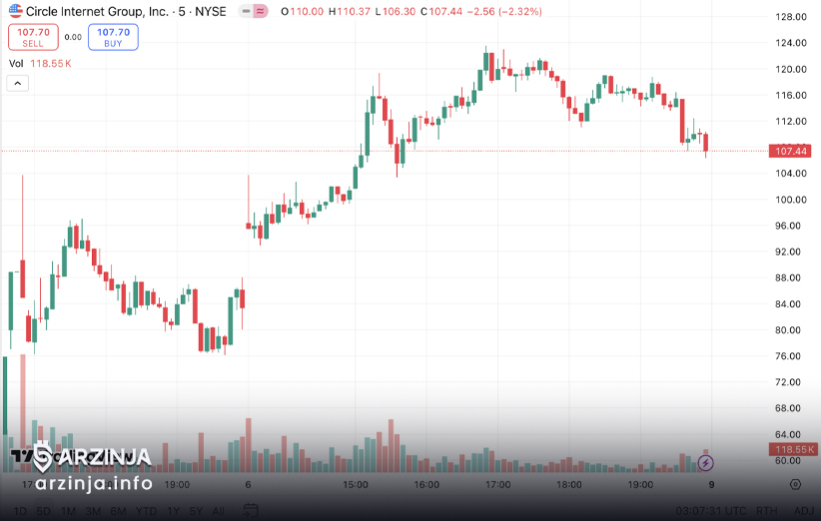Click the pink approximately-equal status pill
Image resolution: width=821 pixels, height=521 pixels.
(x=261, y=11)
